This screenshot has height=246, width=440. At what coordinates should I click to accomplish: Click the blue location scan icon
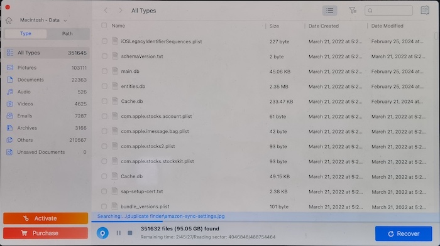pos(102,233)
